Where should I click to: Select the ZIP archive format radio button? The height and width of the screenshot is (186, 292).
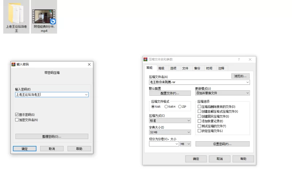tap(180, 107)
